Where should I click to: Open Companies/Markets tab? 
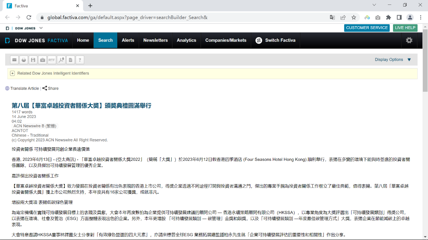(x=226, y=40)
